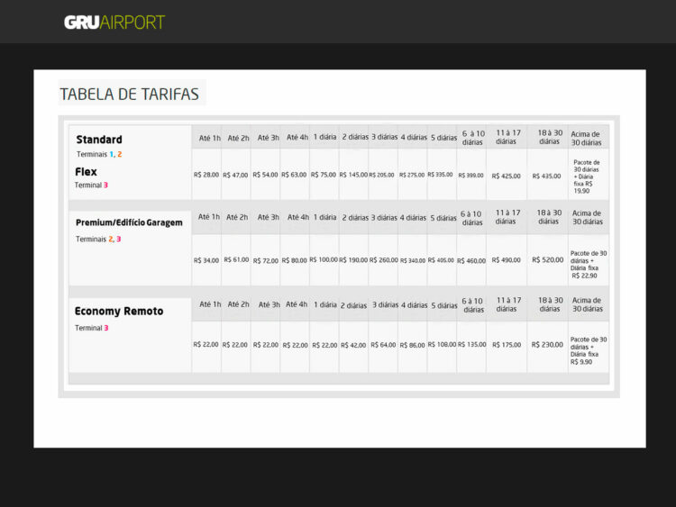Click Premium package cell with R$ 22,90
This screenshot has width=676, height=507.
[588, 264]
